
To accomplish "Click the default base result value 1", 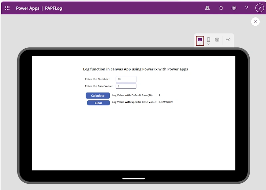I will 159,95.
